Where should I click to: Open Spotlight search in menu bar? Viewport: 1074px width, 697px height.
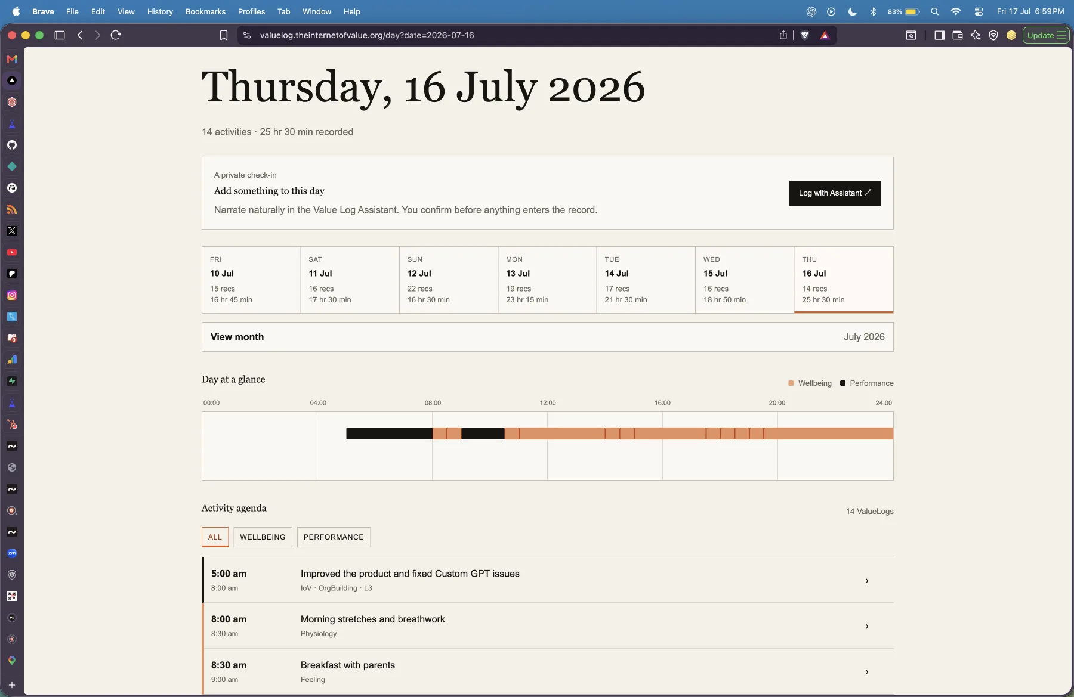click(x=935, y=11)
